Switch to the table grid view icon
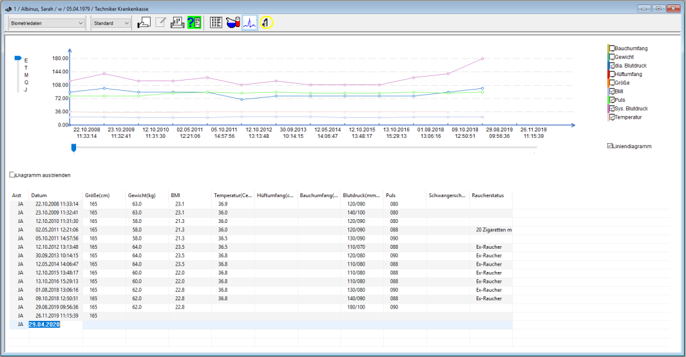The width and height of the screenshot is (686, 357). (216, 23)
